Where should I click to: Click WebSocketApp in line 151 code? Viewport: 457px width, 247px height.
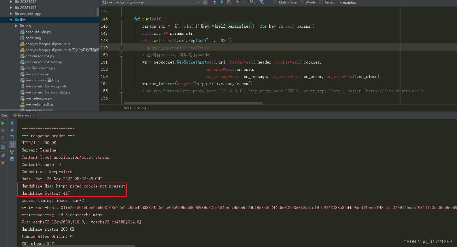coord(190,62)
